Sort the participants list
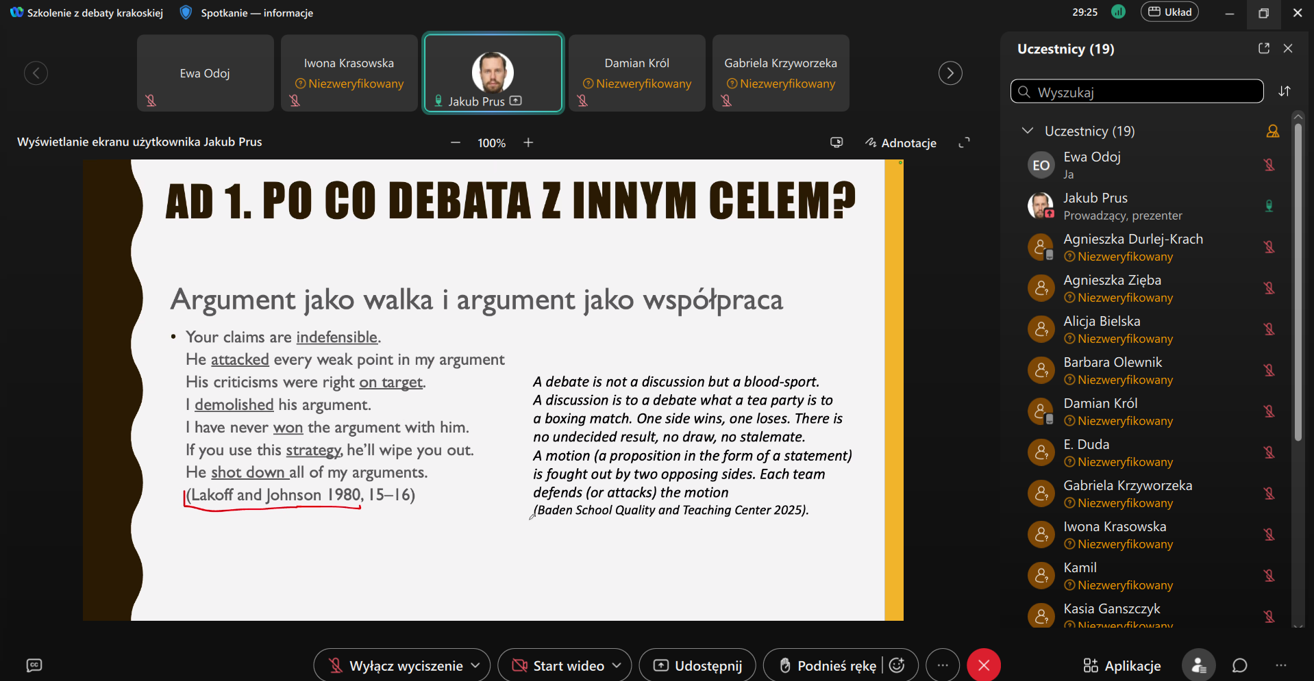The height and width of the screenshot is (681, 1314). (x=1285, y=92)
